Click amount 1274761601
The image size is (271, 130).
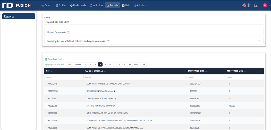click(195, 99)
